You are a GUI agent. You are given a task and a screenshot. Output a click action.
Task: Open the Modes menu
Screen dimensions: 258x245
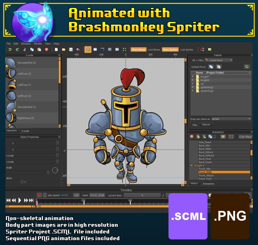tap(38, 44)
